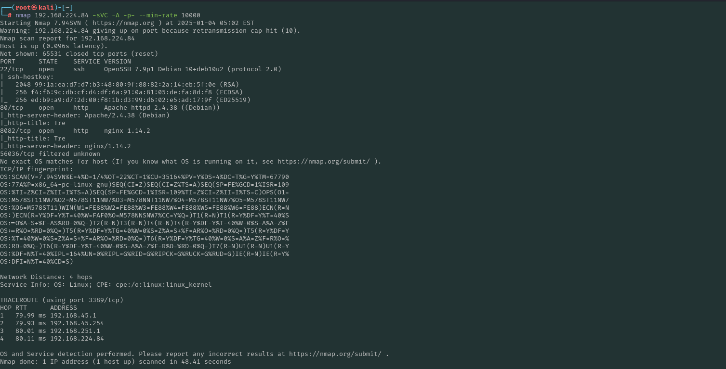Click traceroute hop address 192.168.45.254
This screenshot has height=369, width=726.
coord(77,323)
